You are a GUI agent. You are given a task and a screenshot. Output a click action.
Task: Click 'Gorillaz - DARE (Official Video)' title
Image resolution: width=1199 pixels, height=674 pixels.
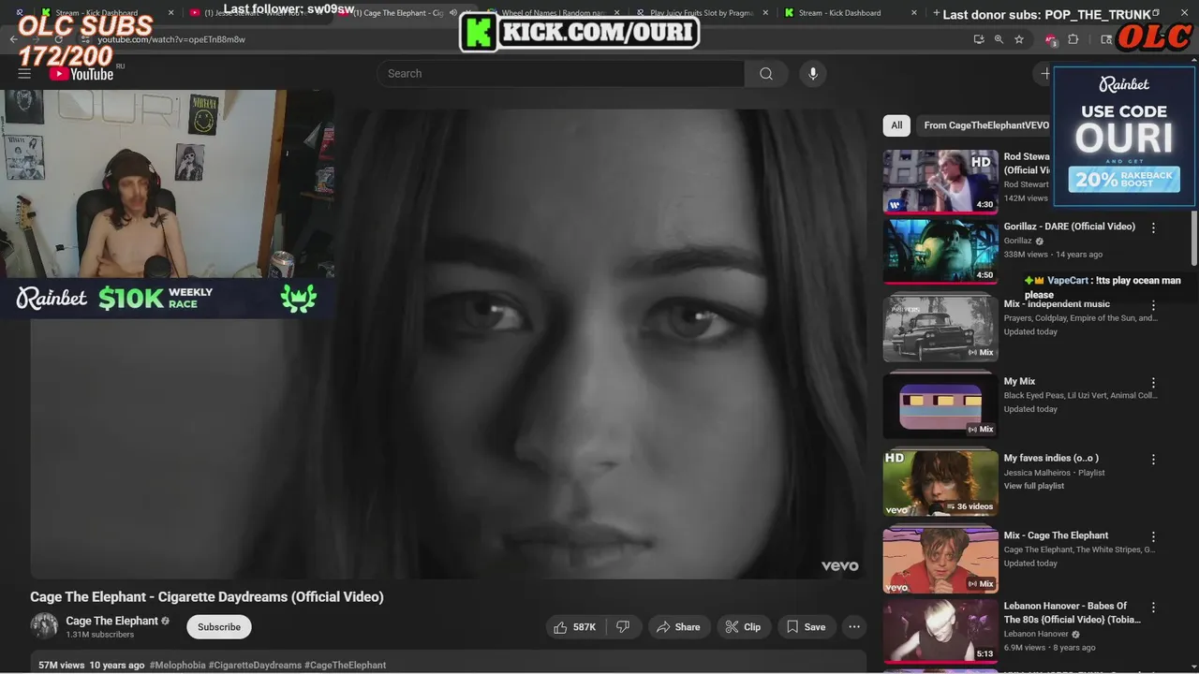click(x=1070, y=227)
